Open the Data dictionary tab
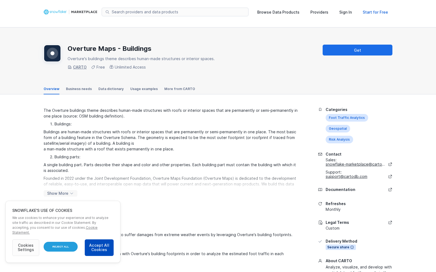436x272 pixels. pos(111,89)
